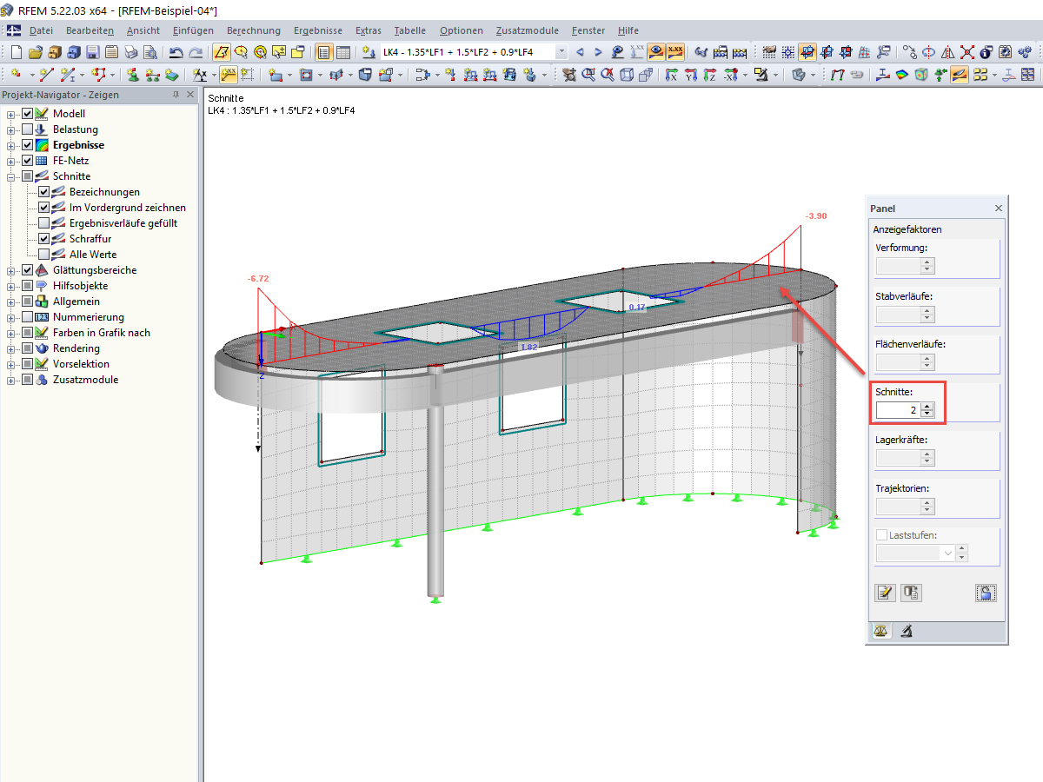The height and width of the screenshot is (782, 1043).
Task: Click the undo arrow icon
Action: tap(176, 52)
